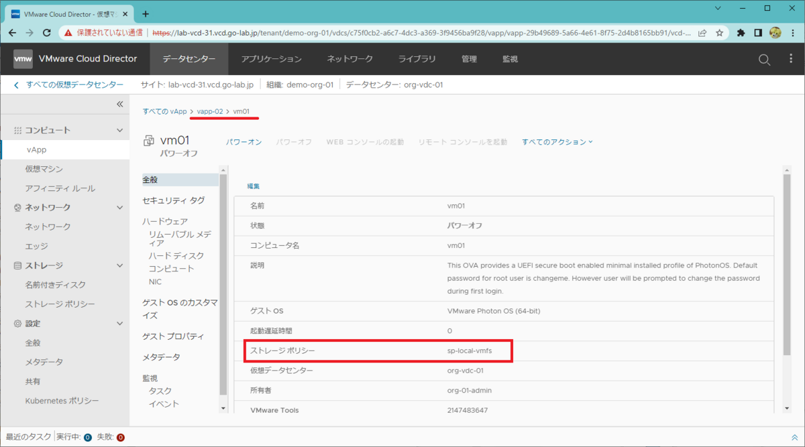Click the running tasks count badge

(x=87, y=438)
